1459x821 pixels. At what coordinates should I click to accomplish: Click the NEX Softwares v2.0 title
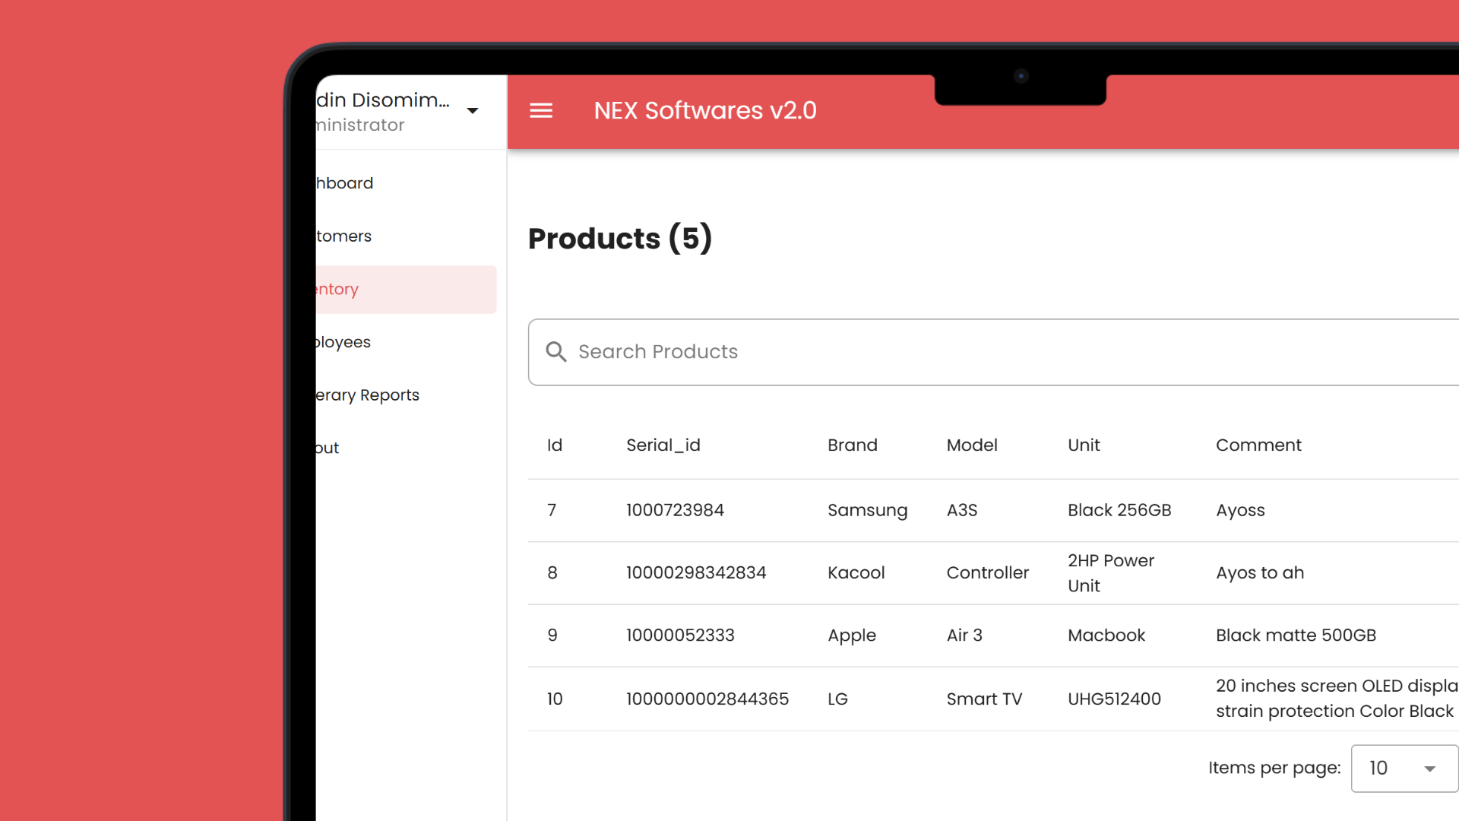(704, 111)
